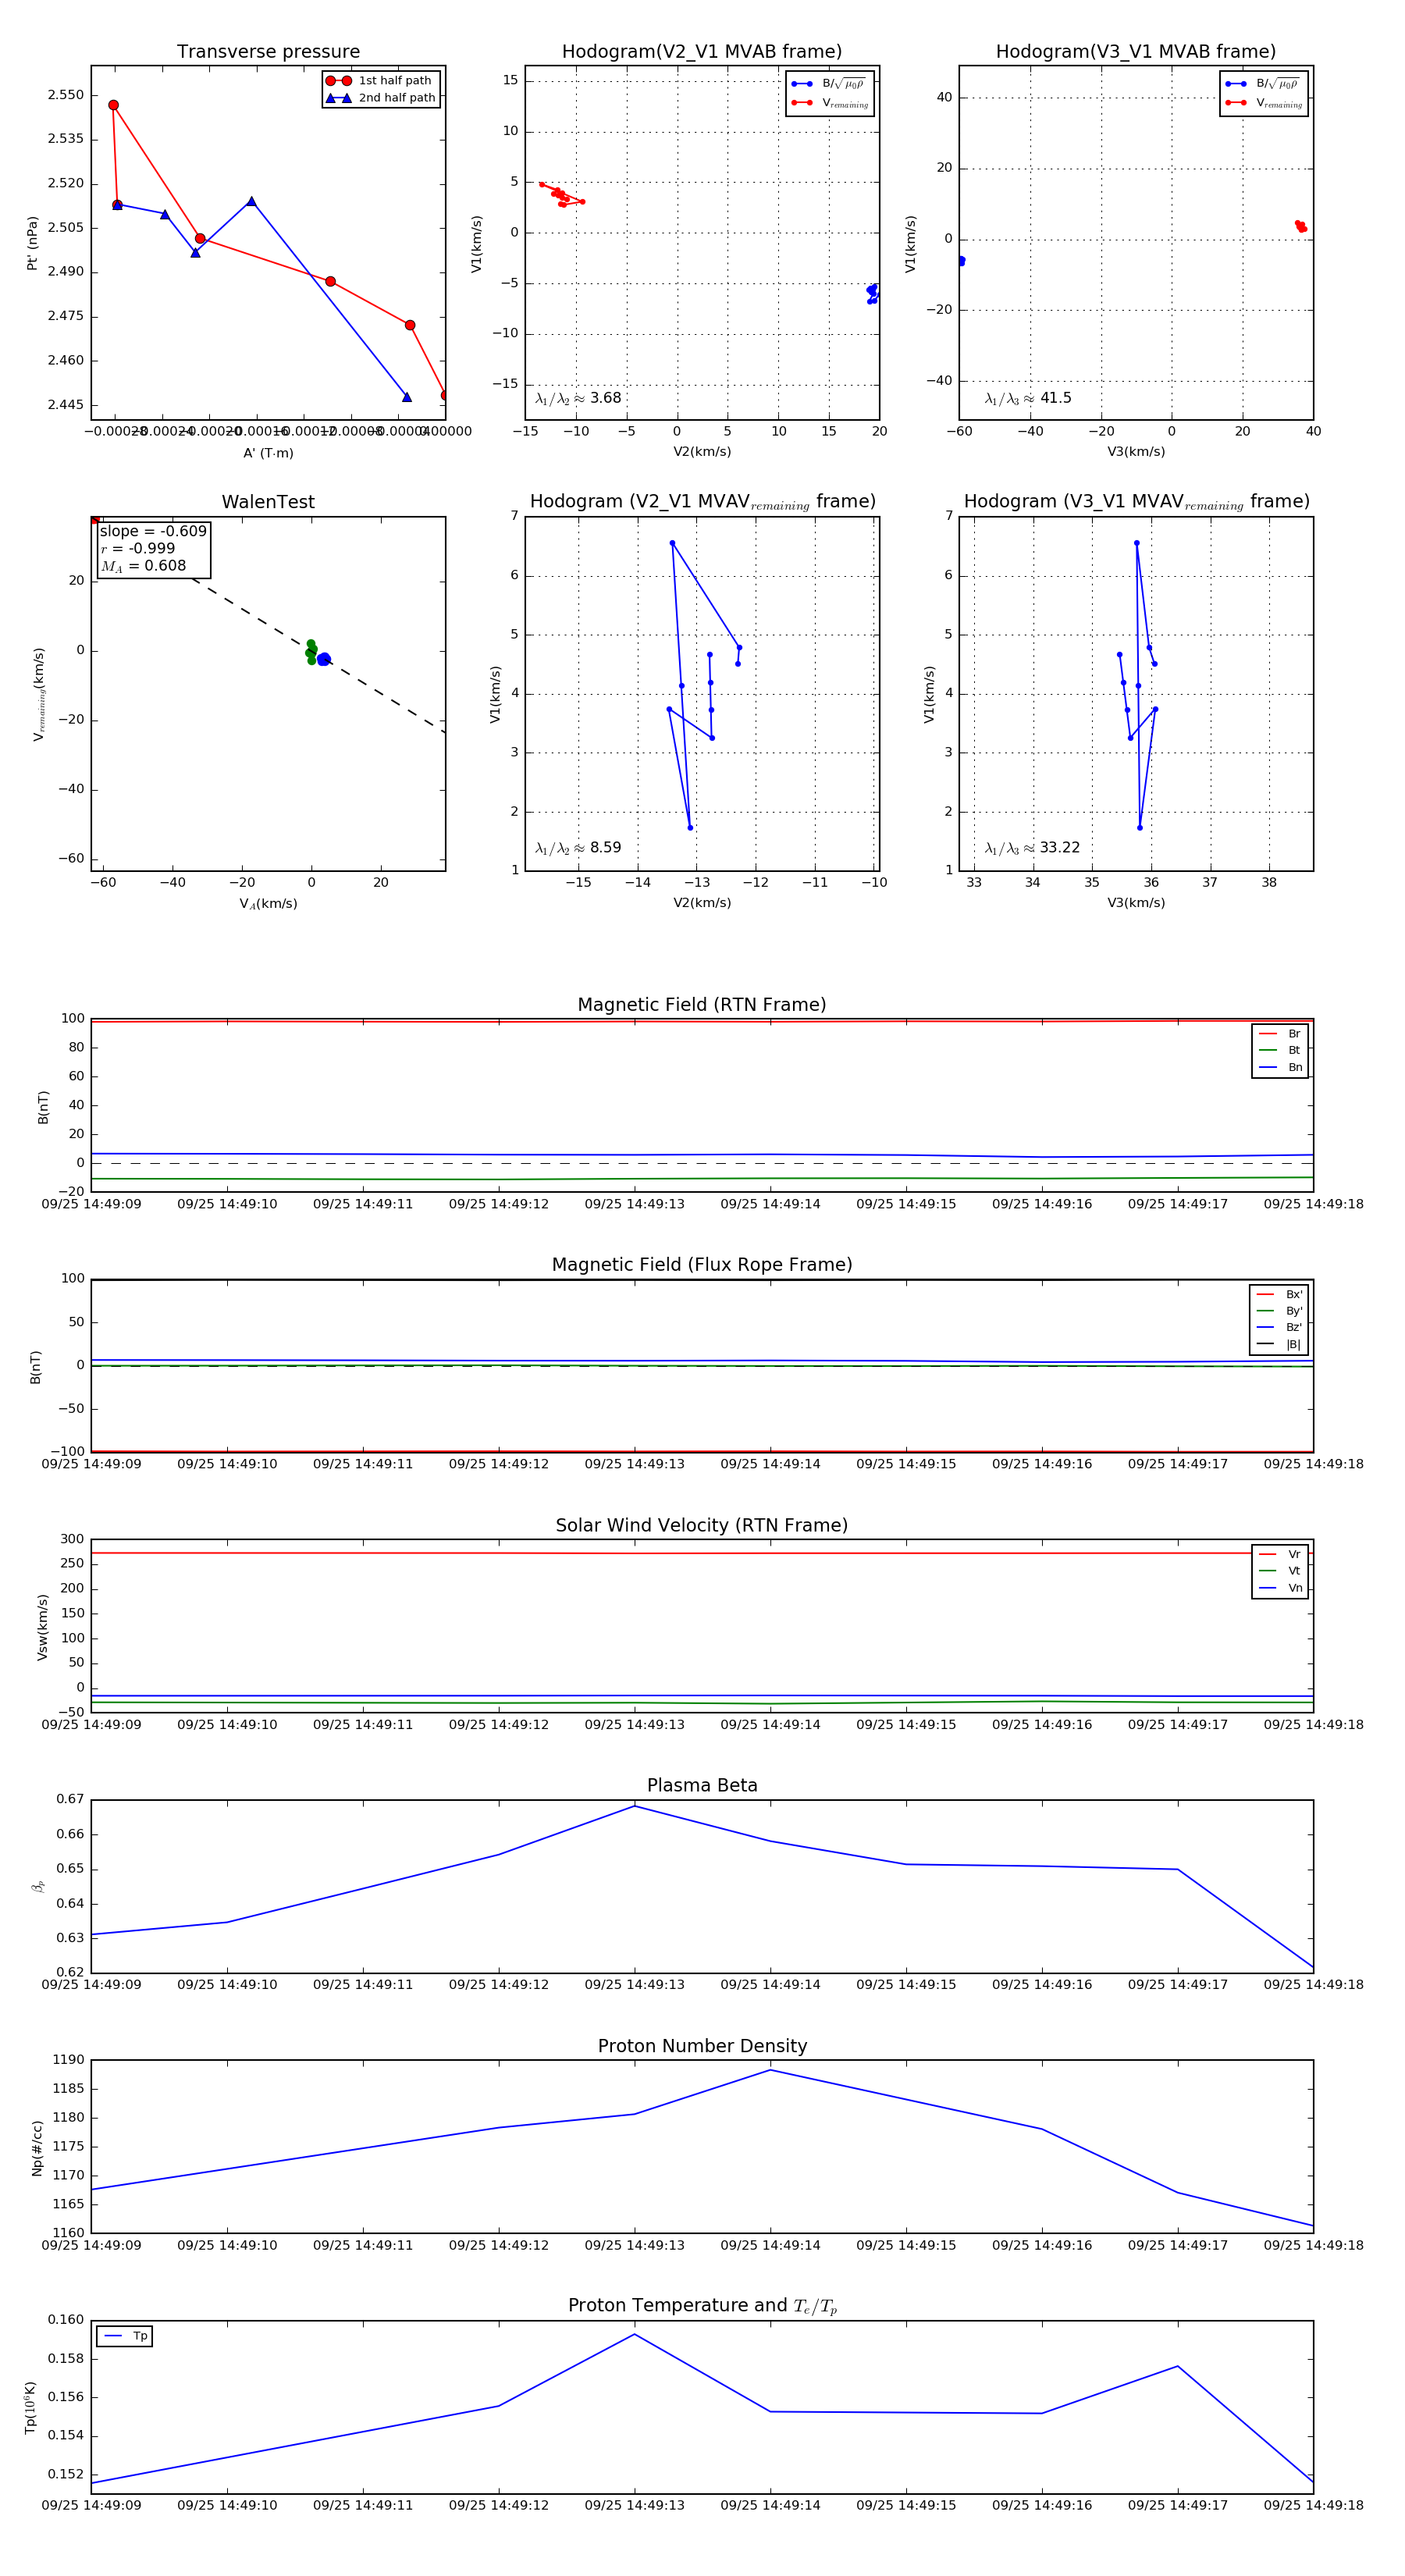Select the "Vr" legend entry
Image resolution: width=1405 pixels, height=2576 pixels.
(1281, 1554)
